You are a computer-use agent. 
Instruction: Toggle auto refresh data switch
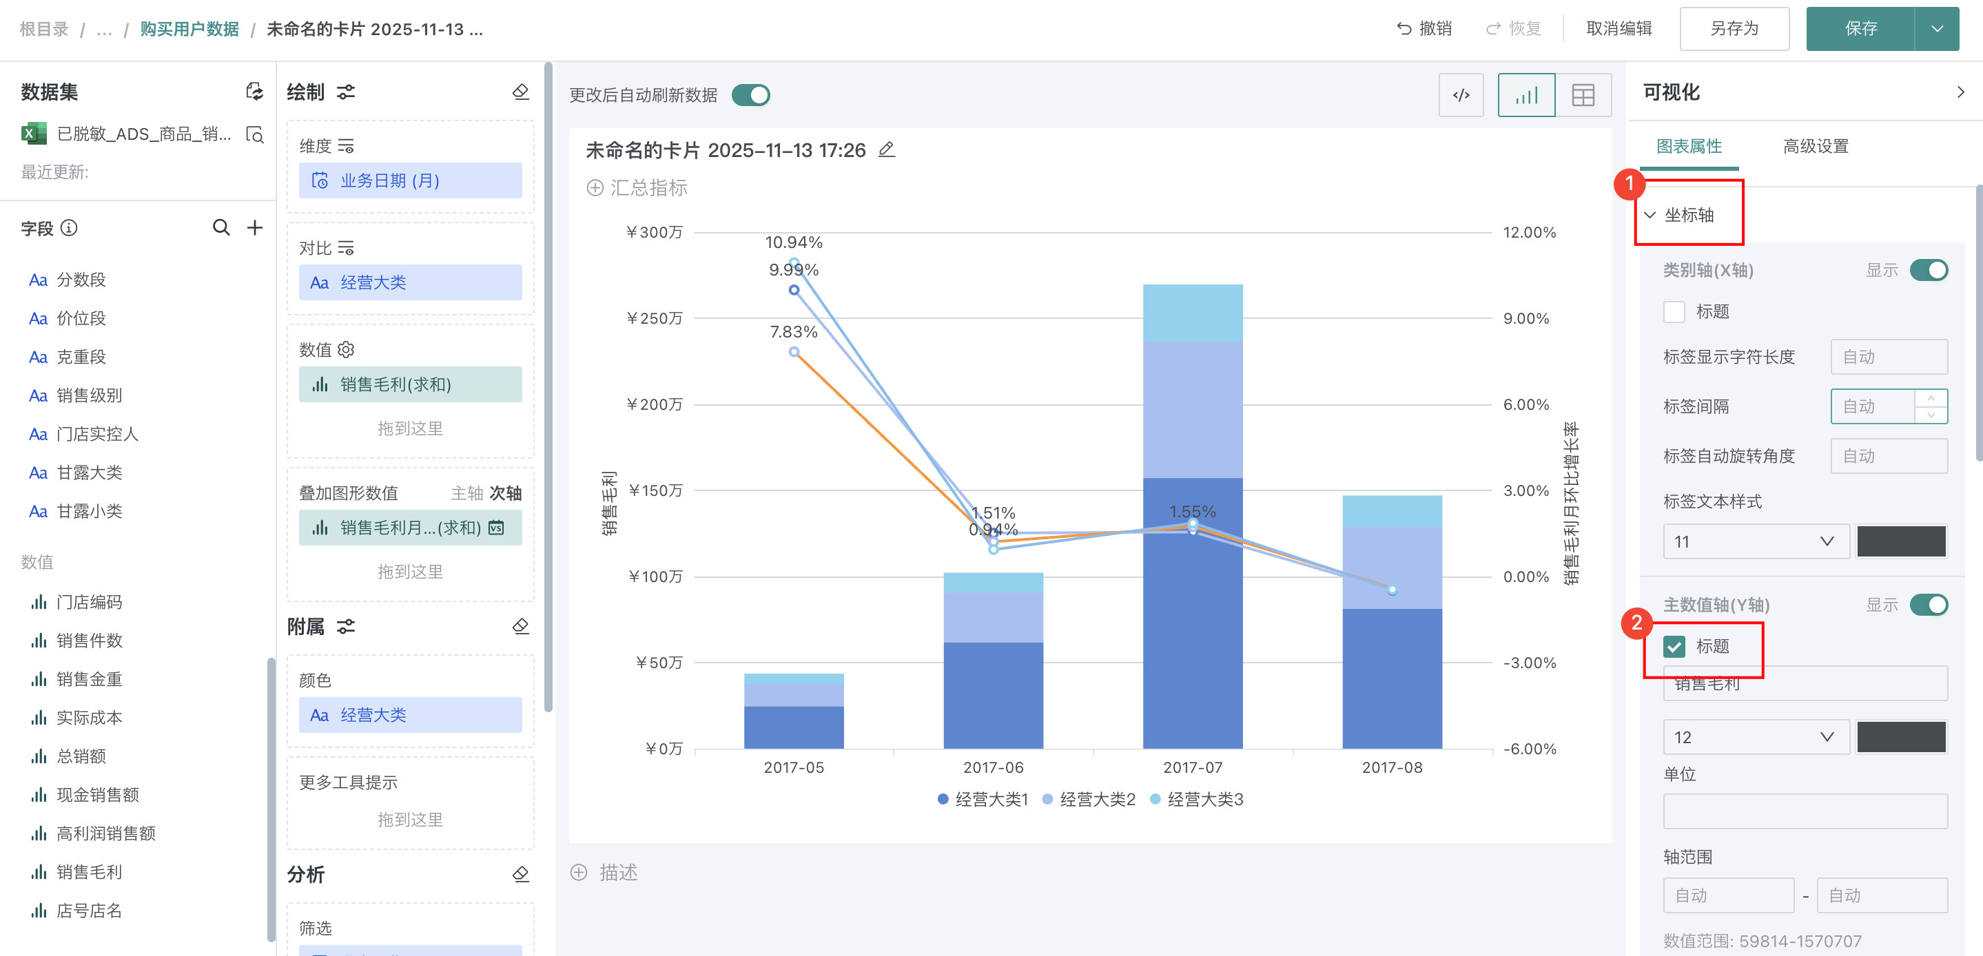tap(750, 96)
